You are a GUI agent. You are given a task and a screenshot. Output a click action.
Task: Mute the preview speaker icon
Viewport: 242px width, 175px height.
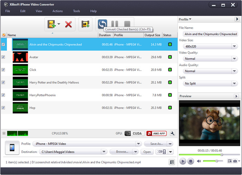pyautogui.click(x=199, y=161)
